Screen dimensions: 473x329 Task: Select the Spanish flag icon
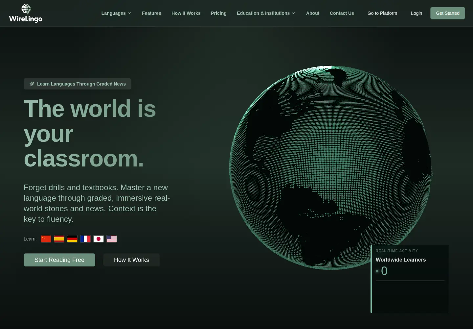(59, 239)
